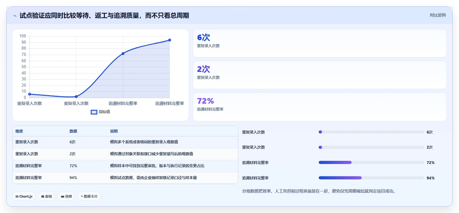
Task: Click the header title 试点验证应同时比较等待…
Action: [104, 16]
